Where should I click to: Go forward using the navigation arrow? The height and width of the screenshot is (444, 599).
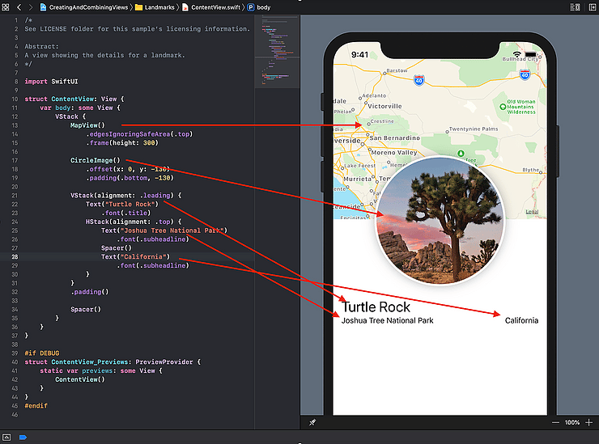[30, 6]
